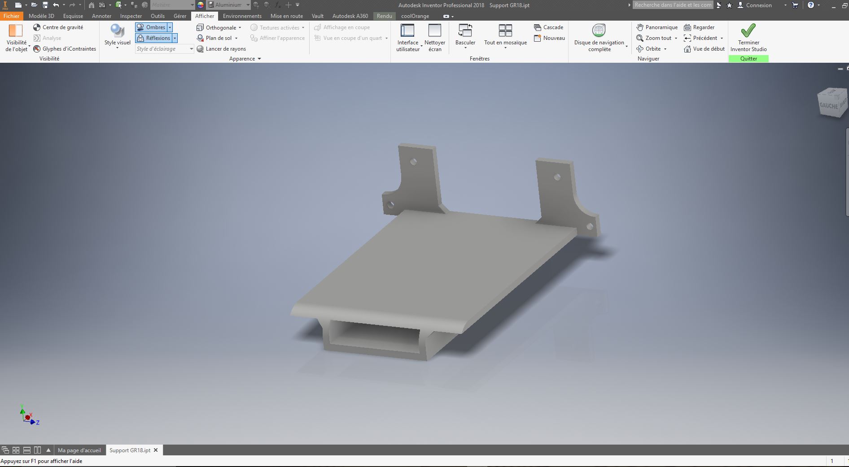Image resolution: width=849 pixels, height=467 pixels.
Task: Click the help search input field
Action: point(673,5)
